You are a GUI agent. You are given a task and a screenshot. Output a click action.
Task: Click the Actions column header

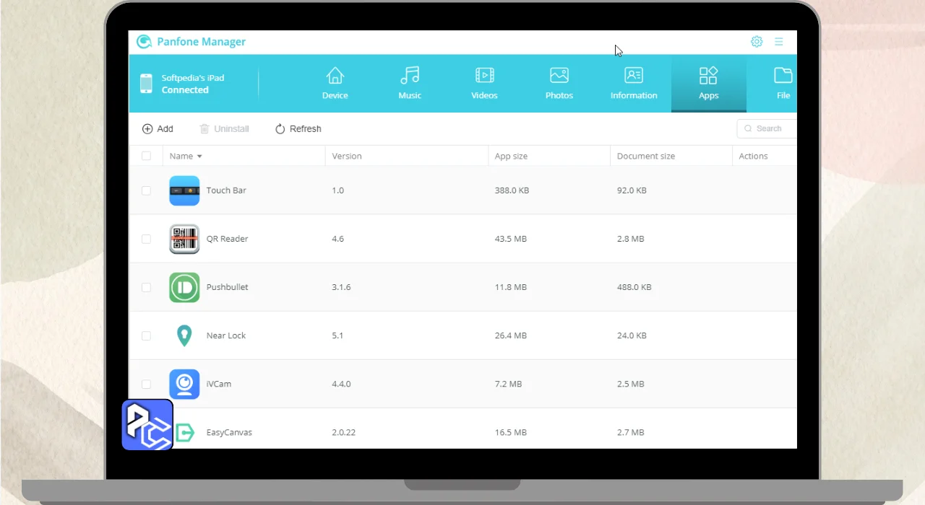pos(753,156)
